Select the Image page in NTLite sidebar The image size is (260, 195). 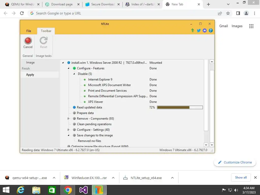click(x=30, y=62)
